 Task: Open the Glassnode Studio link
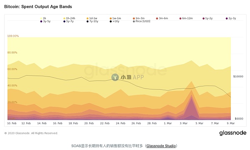pyautogui.click(x=161, y=146)
